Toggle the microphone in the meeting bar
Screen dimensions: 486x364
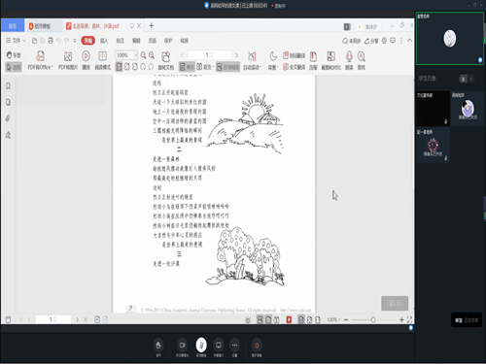point(201,345)
